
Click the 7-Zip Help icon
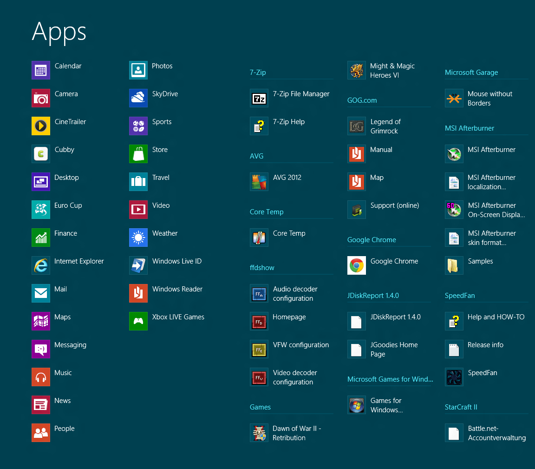(259, 126)
